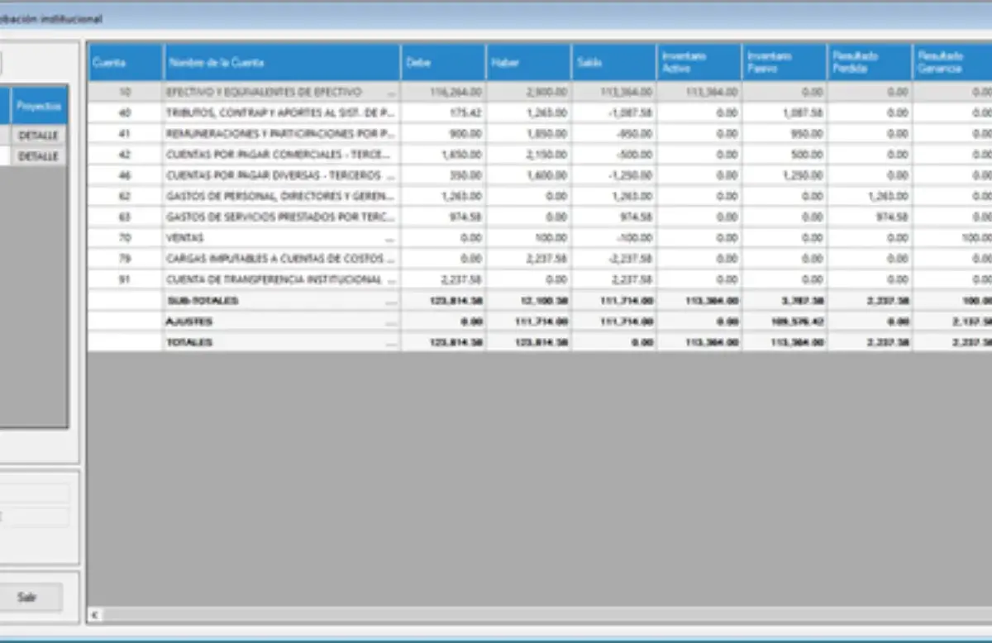992x643 pixels.
Task: Click the AJUSTES row
Action: 540,321
